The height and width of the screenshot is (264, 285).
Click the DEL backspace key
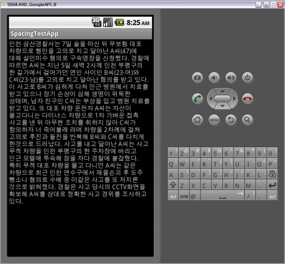(272, 174)
